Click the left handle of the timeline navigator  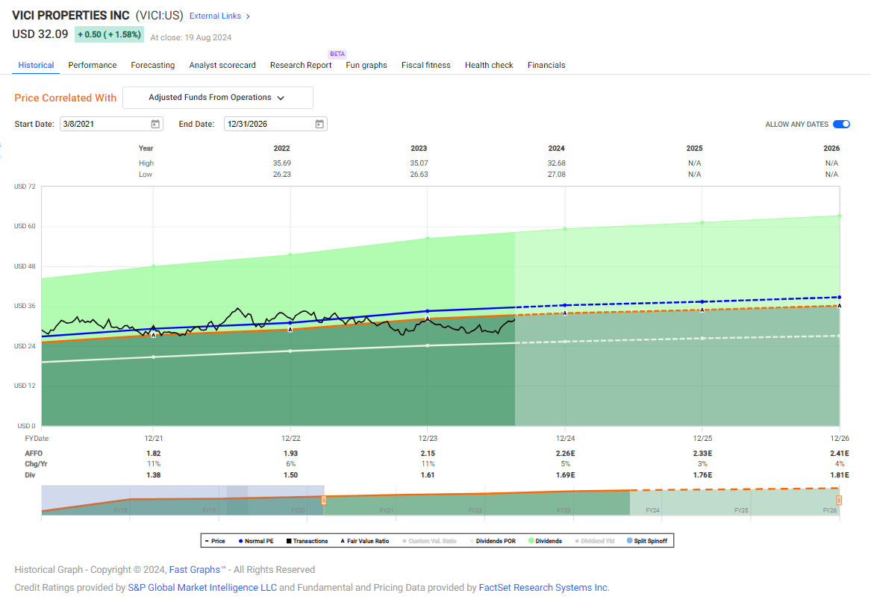(x=323, y=501)
